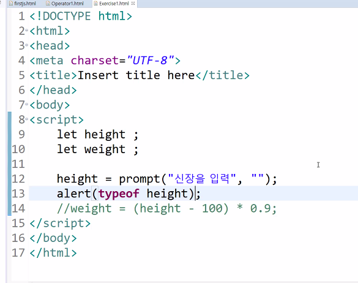This screenshot has width=358, height=283.
Task: Click the "let weight ;" declaration
Action: pos(98,149)
